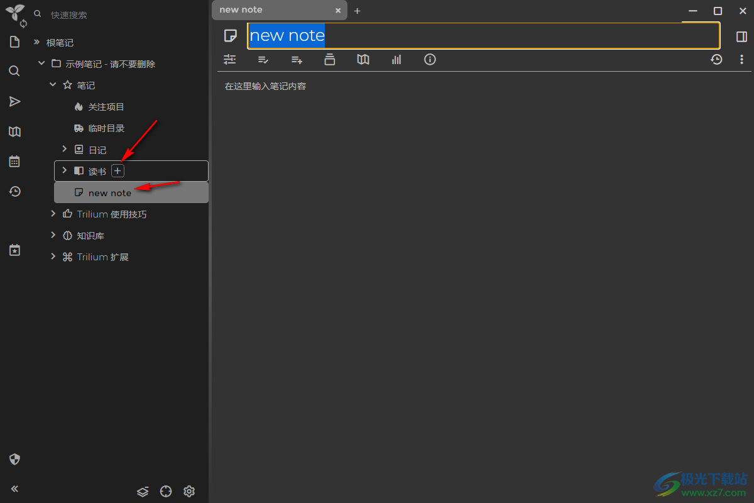Create a new note from launcher bar
Viewport: 754px width, 503px height.
pos(14,42)
